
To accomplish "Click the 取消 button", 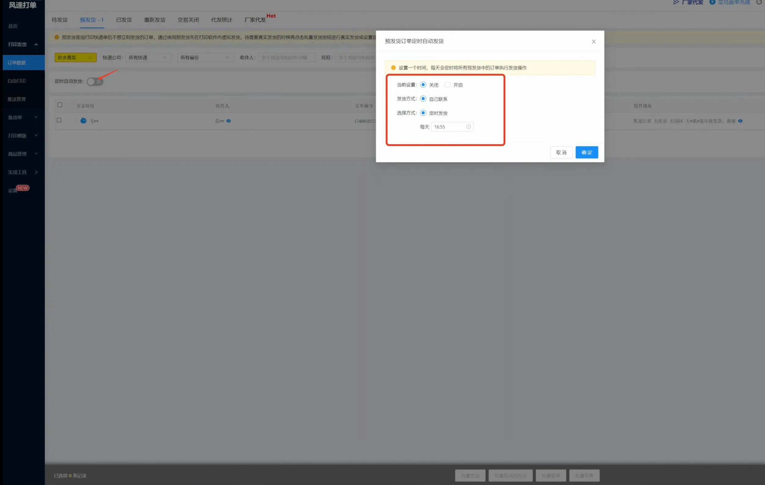I will pyautogui.click(x=561, y=152).
